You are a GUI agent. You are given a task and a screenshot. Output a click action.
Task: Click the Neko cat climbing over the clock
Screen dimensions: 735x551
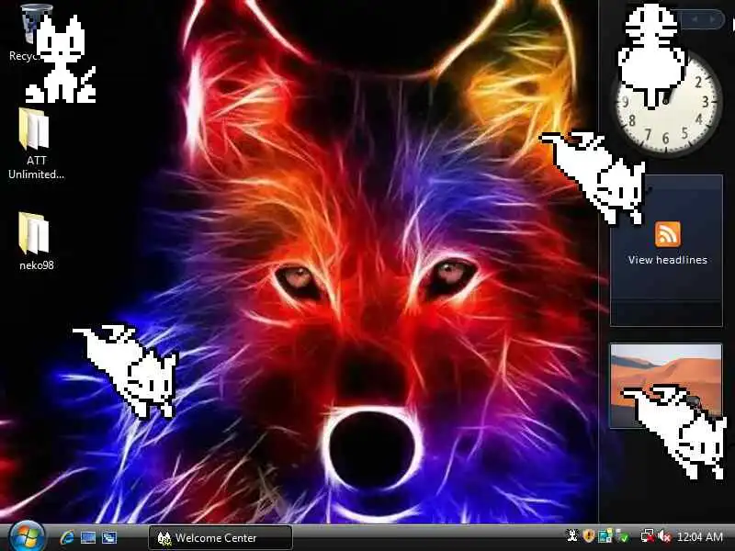(x=652, y=56)
